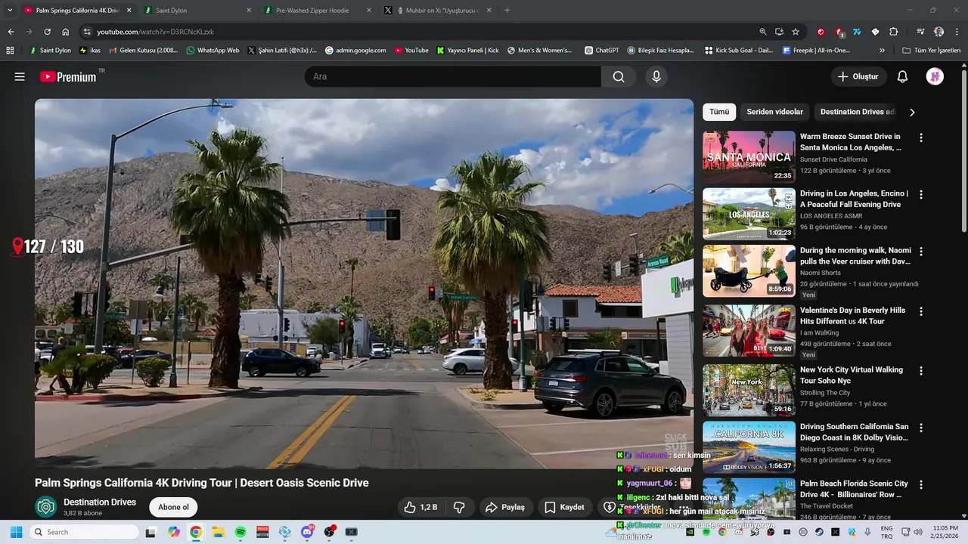This screenshot has width=968, height=544.
Task: Click the Paylaş share button
Action: [505, 507]
